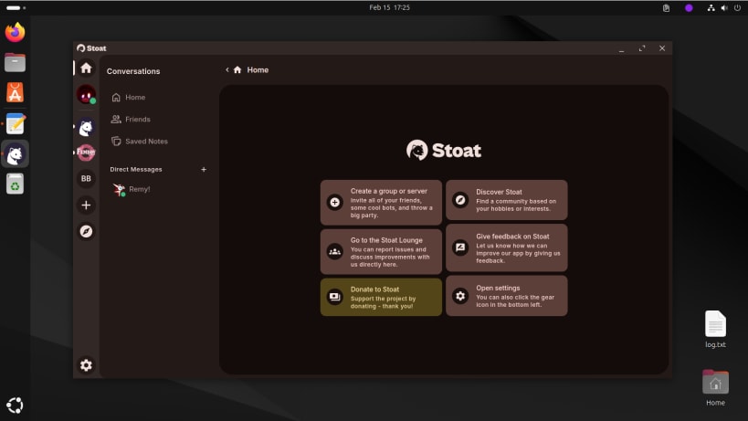Open settings with the bottom-left gear icon

pos(86,365)
